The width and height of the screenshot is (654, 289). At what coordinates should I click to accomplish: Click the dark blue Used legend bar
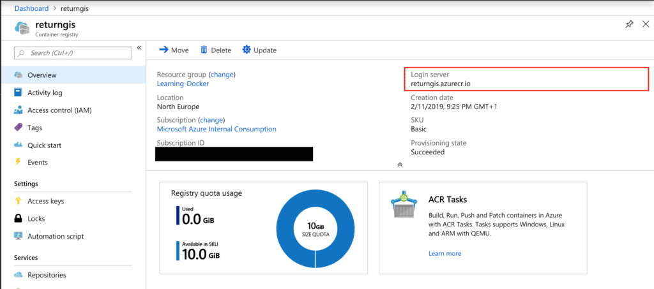[178, 215]
